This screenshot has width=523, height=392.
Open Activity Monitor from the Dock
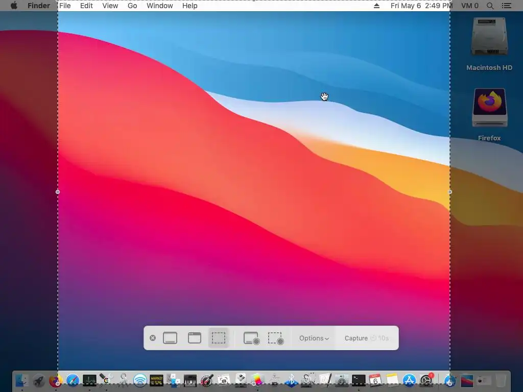click(89, 380)
